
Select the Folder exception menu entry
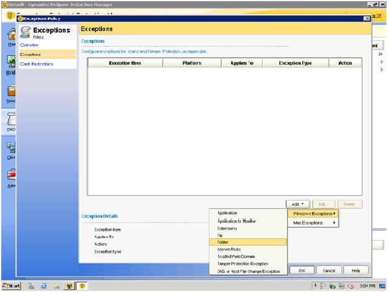(x=248, y=242)
